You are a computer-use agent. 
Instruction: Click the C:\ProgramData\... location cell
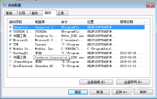pyautogui.click(x=101, y=49)
